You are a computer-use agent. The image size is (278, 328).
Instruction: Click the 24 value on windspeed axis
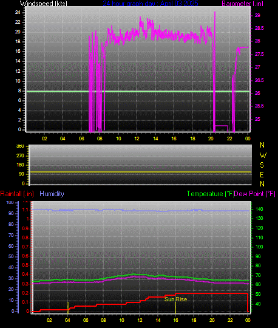point(18,12)
